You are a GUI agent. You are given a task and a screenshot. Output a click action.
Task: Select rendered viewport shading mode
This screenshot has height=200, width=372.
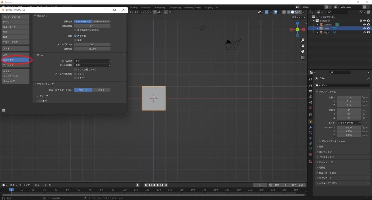point(300,12)
